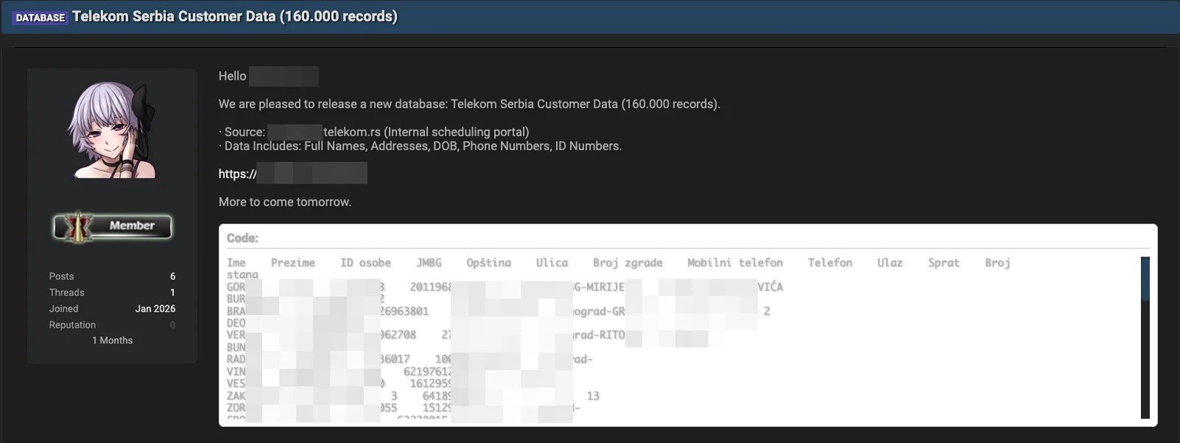Select the Ime column header in the code
The image size is (1180, 443).
coord(235,262)
